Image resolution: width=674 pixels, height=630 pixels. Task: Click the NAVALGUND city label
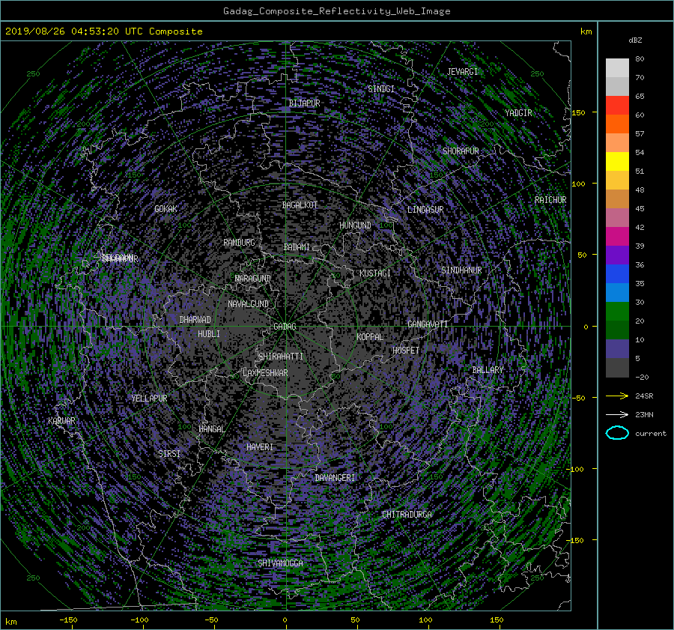[248, 304]
